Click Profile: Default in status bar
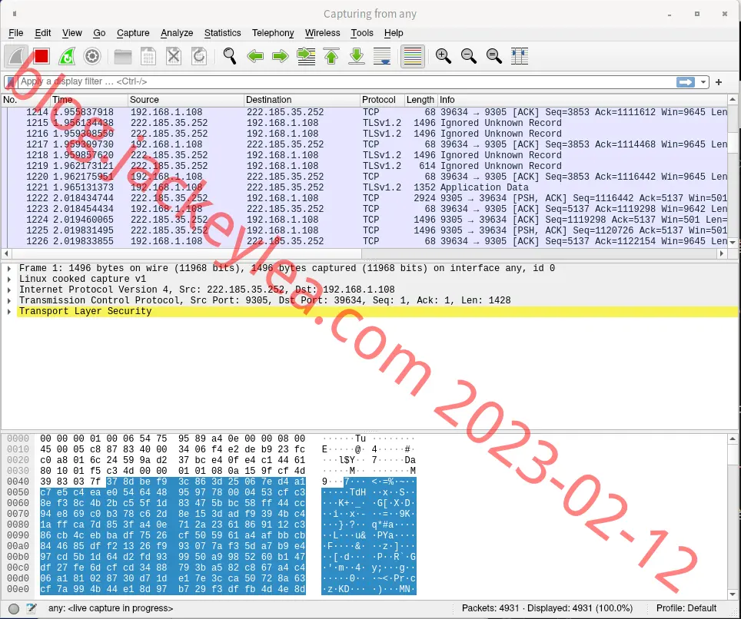This screenshot has height=619, width=741. (686, 608)
